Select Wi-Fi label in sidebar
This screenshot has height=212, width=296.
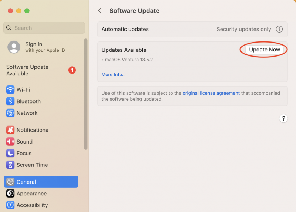click(x=23, y=90)
